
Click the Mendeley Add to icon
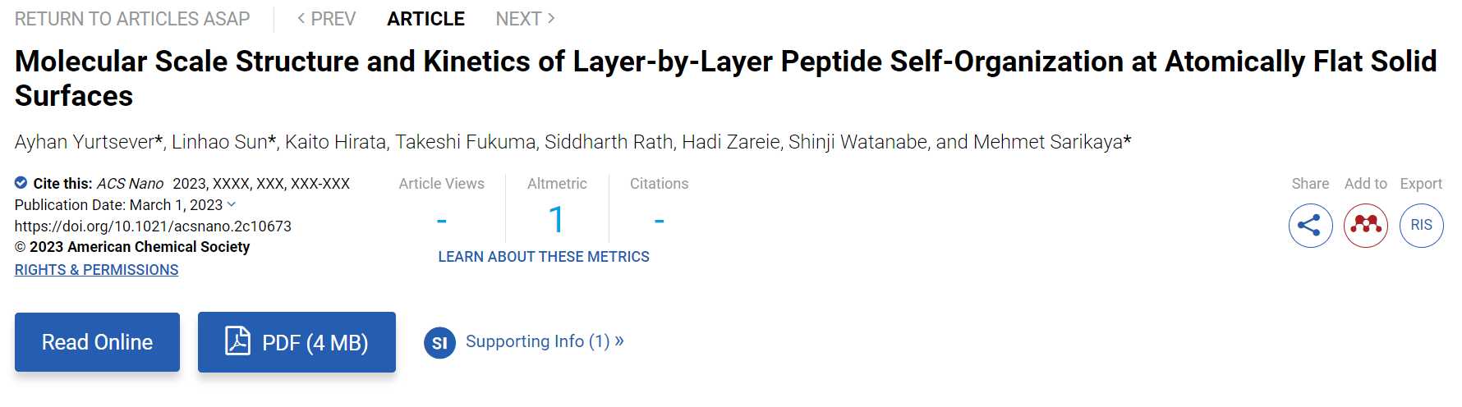coord(1365,225)
